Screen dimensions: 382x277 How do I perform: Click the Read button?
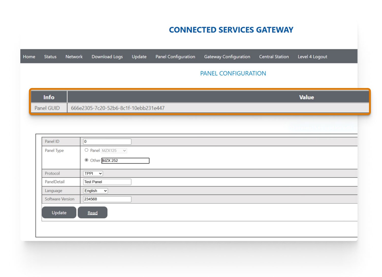[x=92, y=213]
